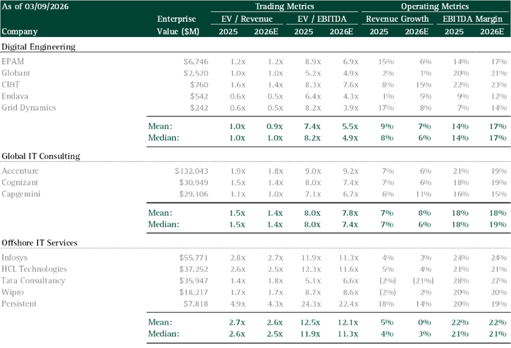Click the EV / Revenue column header

[x=247, y=19]
